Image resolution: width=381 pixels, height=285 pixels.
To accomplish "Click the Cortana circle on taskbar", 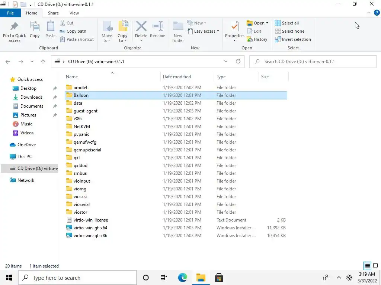I will pyautogui.click(x=146, y=278).
